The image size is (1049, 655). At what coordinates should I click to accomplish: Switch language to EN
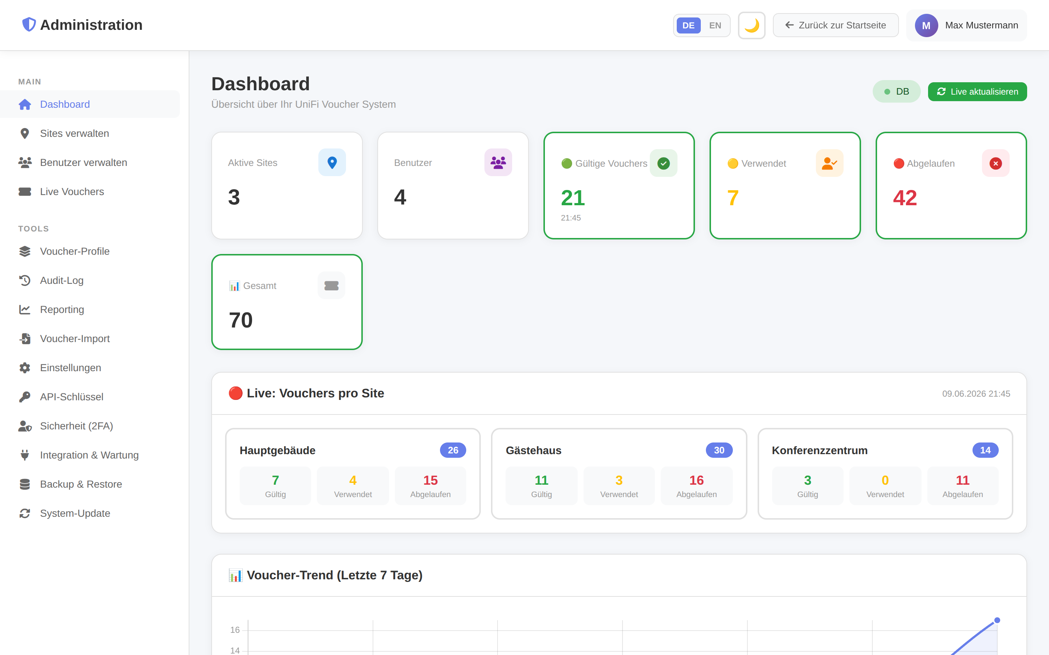715,25
